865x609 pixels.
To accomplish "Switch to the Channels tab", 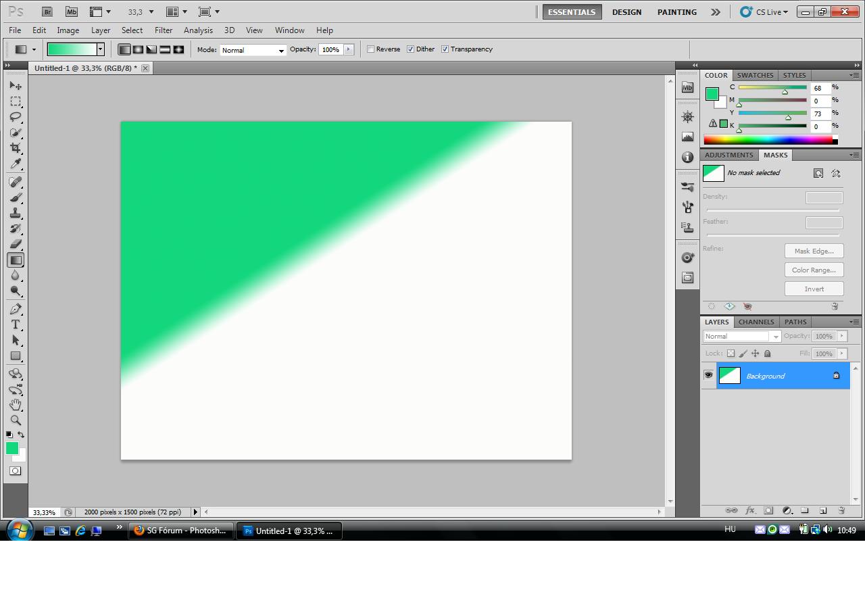I will tap(756, 322).
